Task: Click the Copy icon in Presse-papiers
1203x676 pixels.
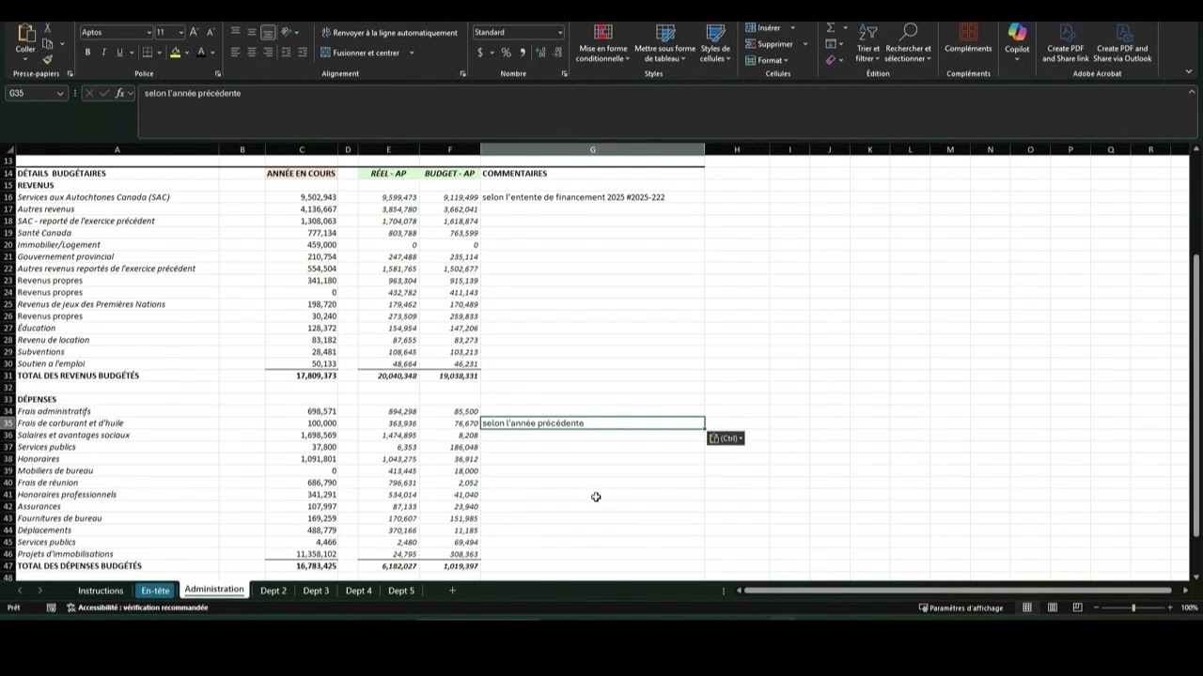Action: 48,44
